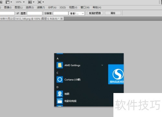Click the 前面的图像 button
The height and width of the screenshot is (117, 162).
click(x=95, y=13)
